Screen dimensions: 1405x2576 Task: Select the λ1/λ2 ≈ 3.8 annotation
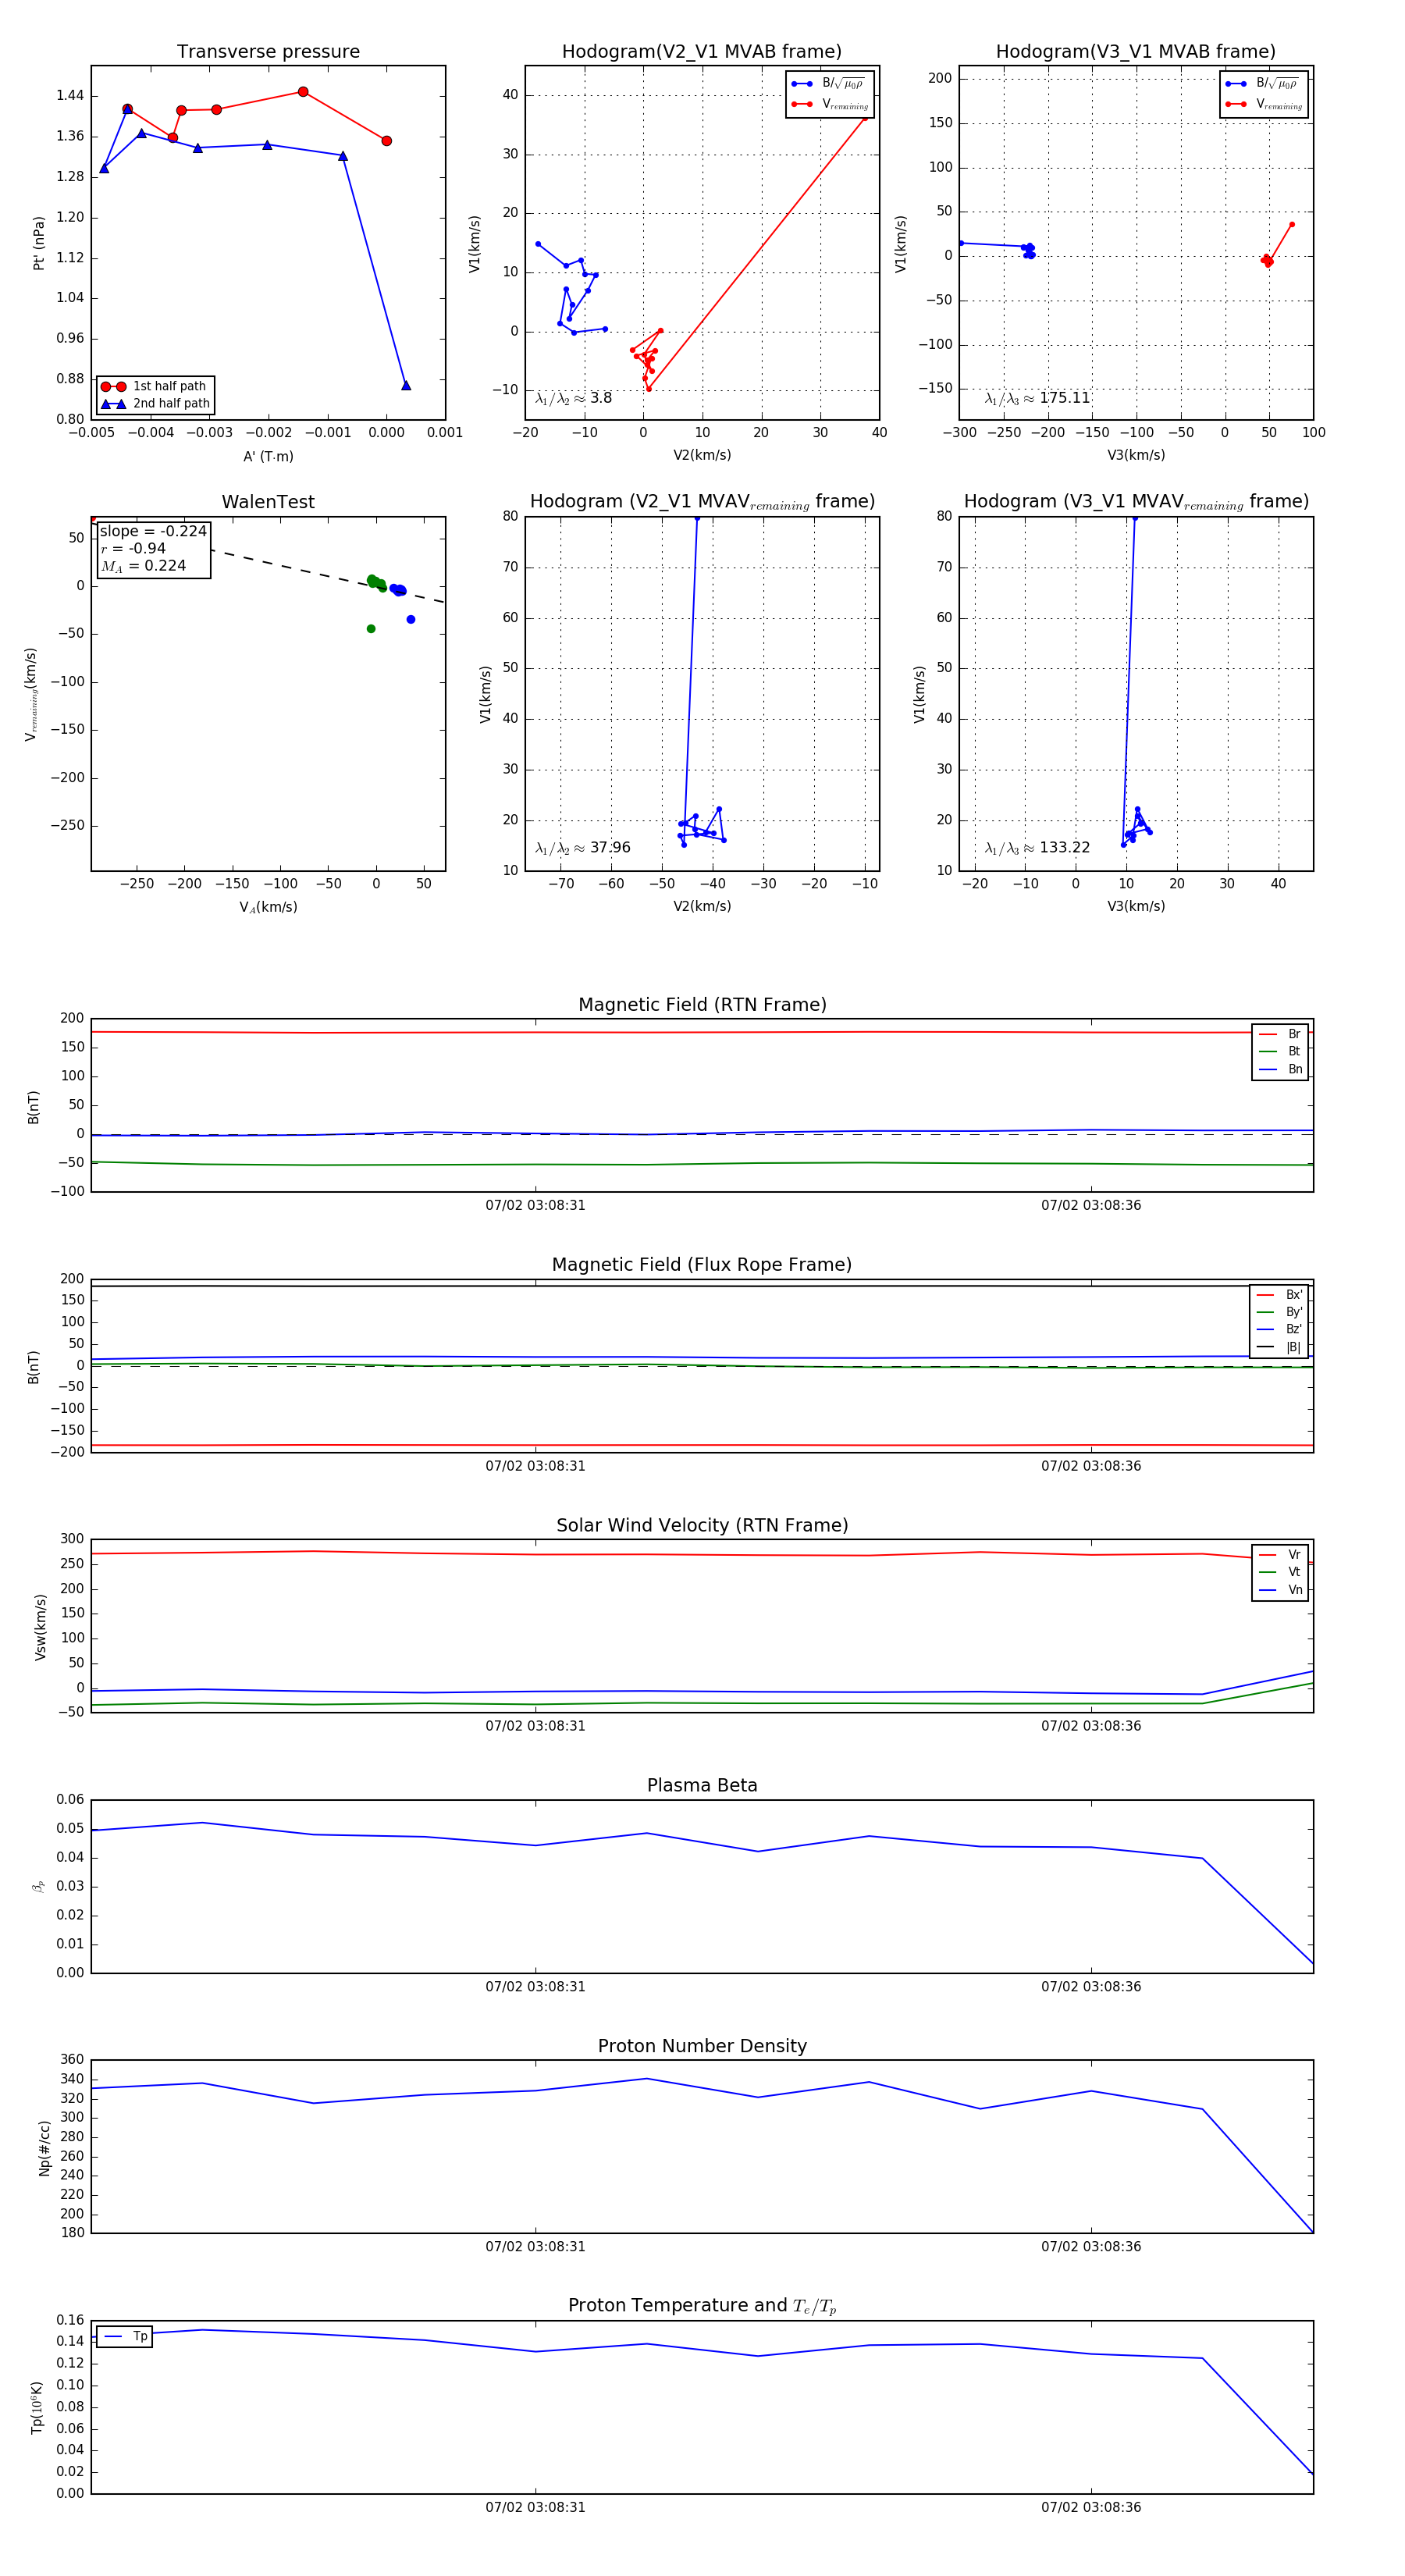coord(573,398)
